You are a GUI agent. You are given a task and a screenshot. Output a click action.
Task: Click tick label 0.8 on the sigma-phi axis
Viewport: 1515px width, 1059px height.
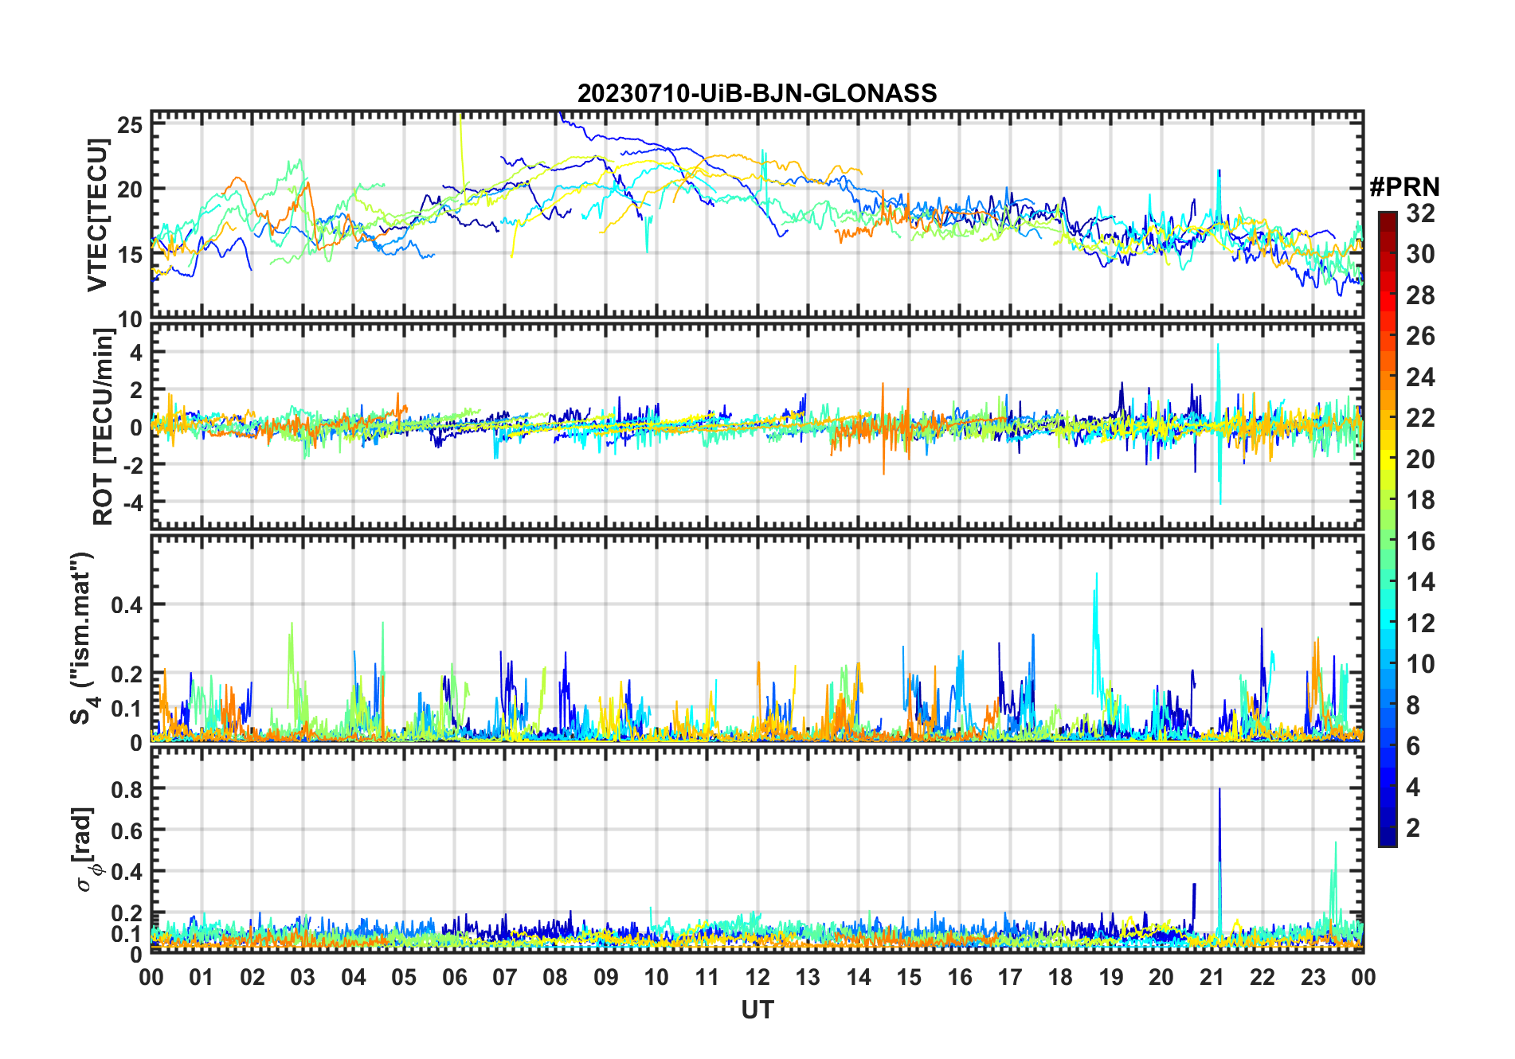[x=127, y=789]
